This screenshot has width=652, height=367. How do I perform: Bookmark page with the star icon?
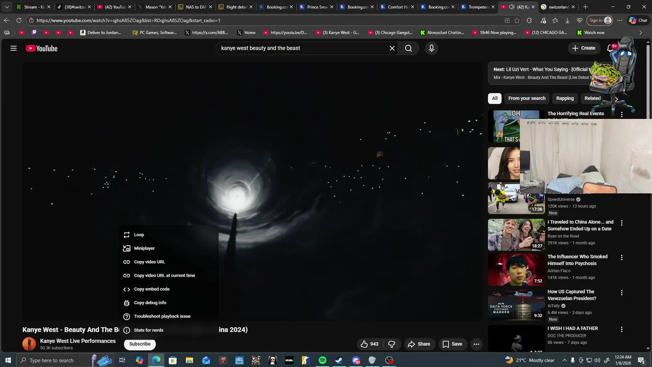point(517,20)
